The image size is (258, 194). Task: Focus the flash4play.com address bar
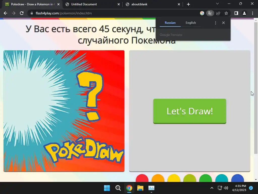(x=114, y=13)
